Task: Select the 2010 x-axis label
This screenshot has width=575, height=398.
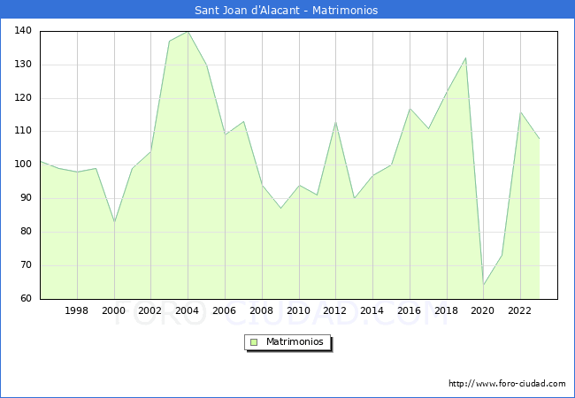Action: 299,310
